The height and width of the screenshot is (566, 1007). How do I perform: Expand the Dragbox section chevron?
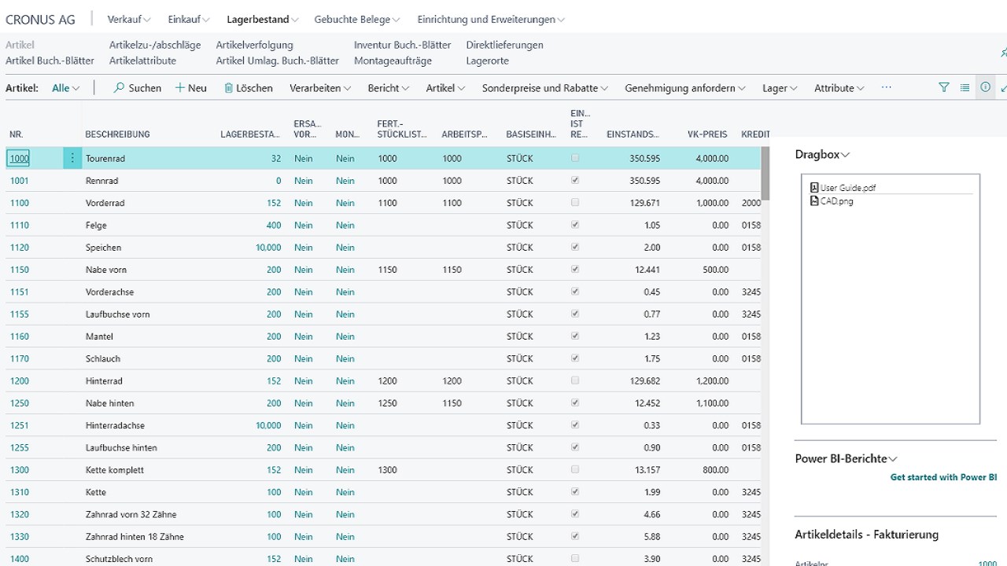(846, 155)
